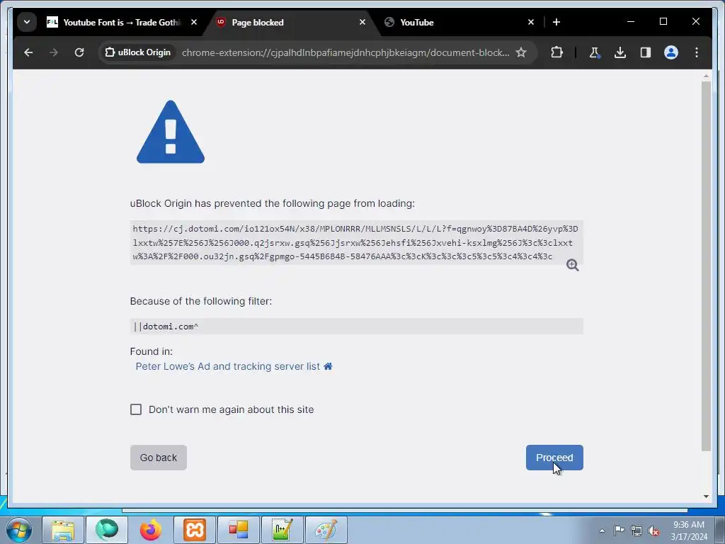Go back with browser back arrow
The image size is (725, 544).
28,52
